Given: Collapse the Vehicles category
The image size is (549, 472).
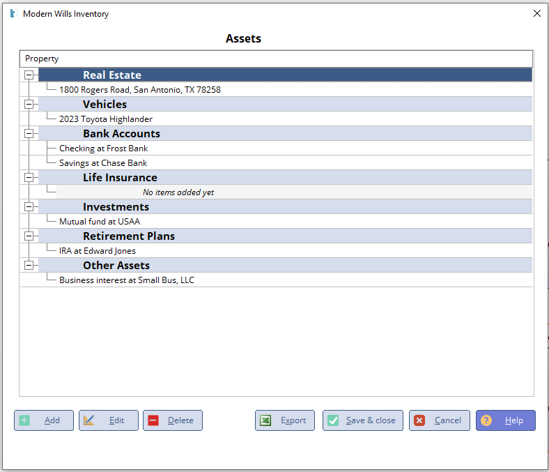Looking at the screenshot, I should [29, 105].
